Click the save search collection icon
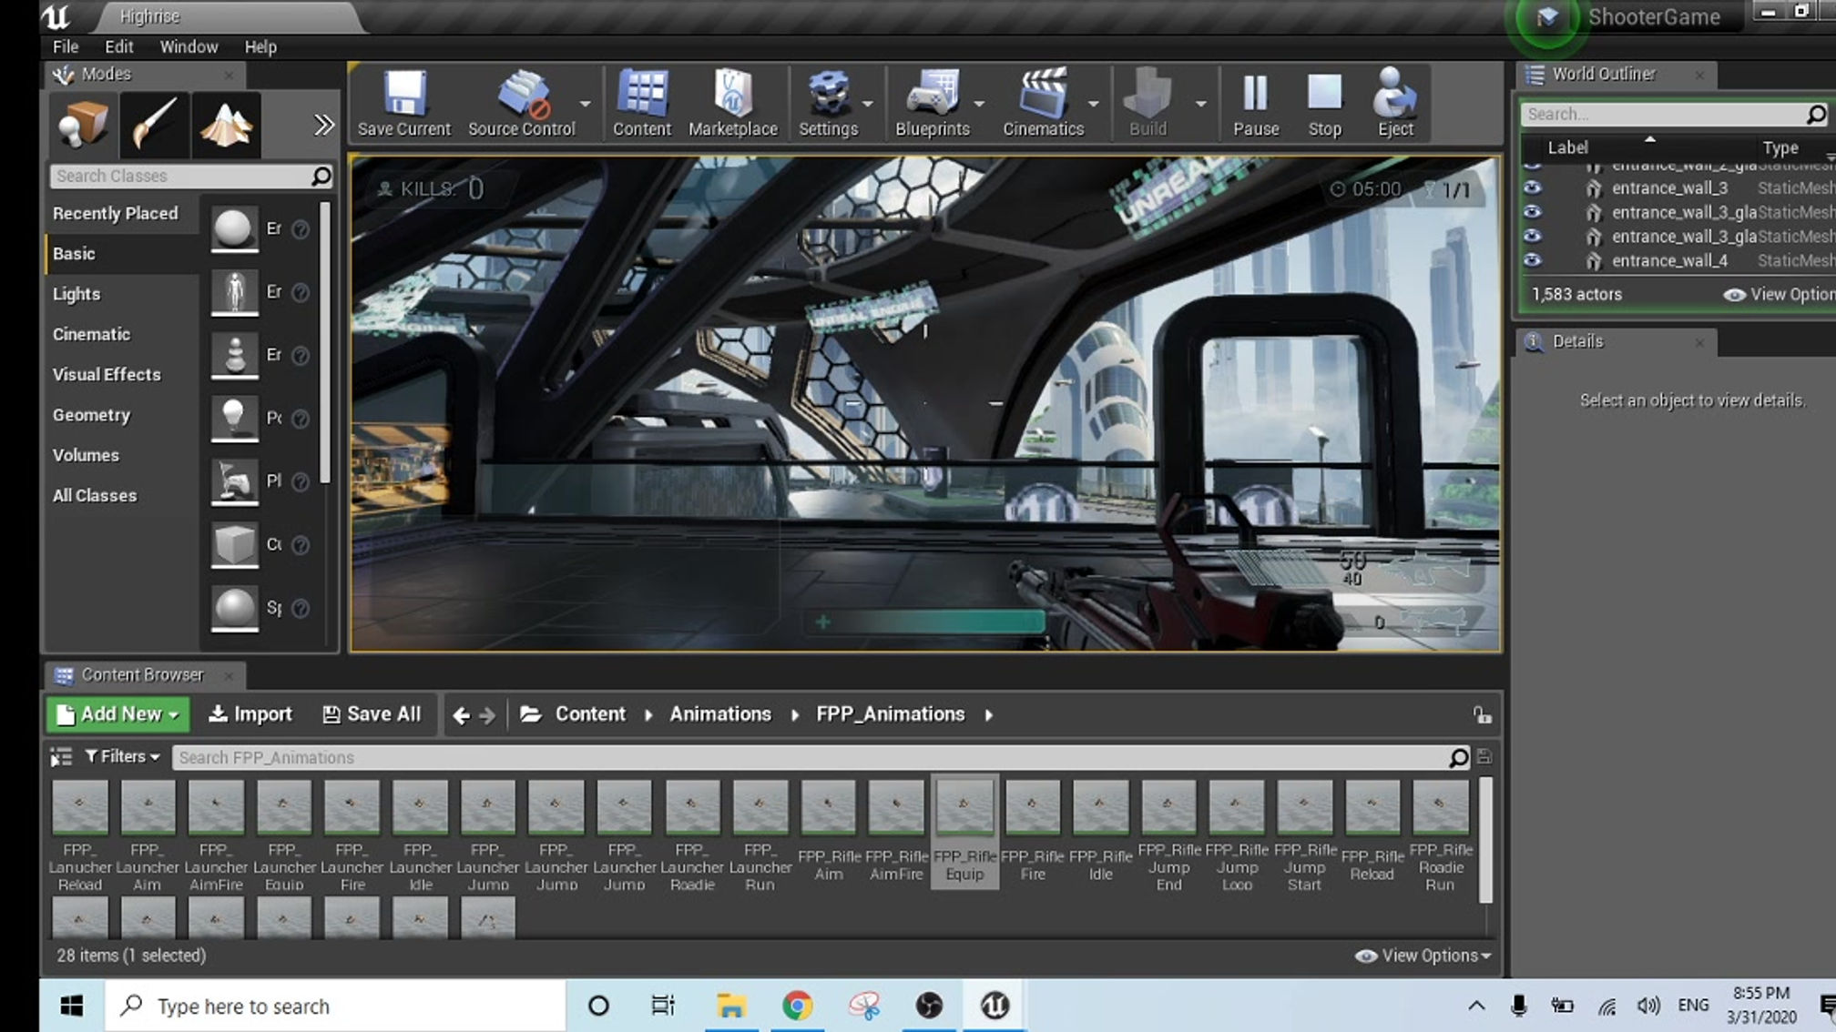The image size is (1836, 1032). point(1484,756)
